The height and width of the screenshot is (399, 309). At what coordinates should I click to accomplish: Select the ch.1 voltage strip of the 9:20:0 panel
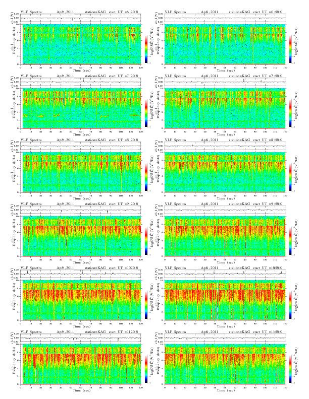pos(81,210)
